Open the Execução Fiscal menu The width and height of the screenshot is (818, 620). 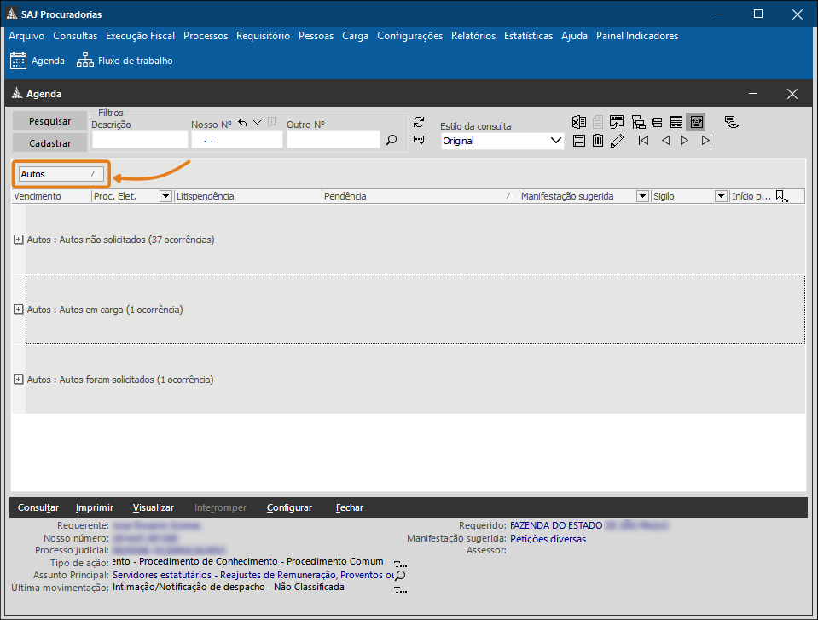[x=140, y=36]
